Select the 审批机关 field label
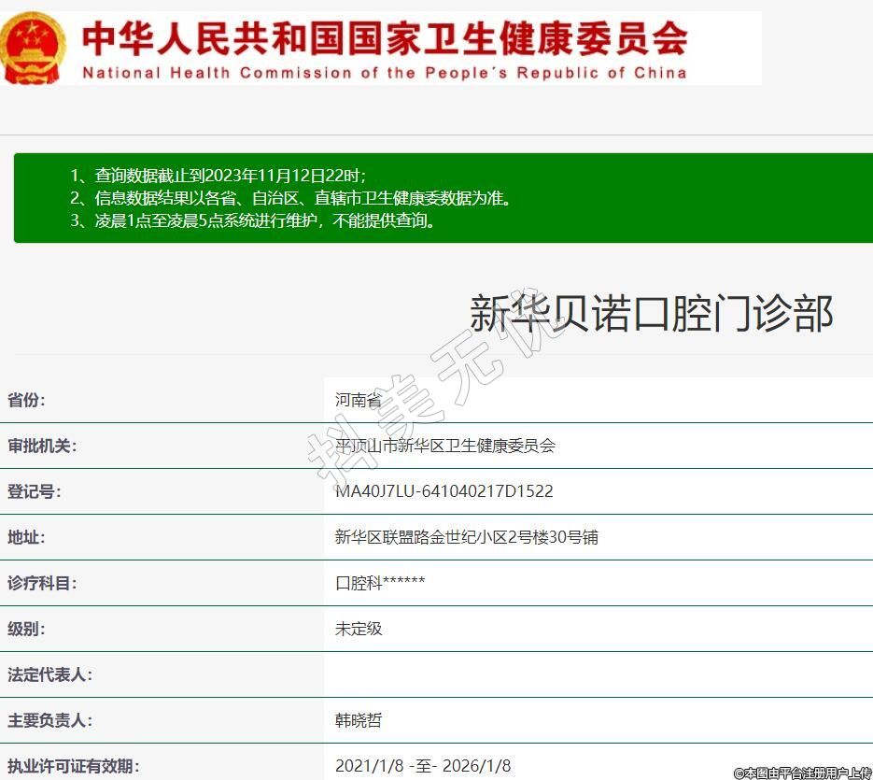873x780 pixels. [x=42, y=446]
